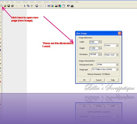
Task: Click the Paste clipboard icon
Action: click(32, 6)
